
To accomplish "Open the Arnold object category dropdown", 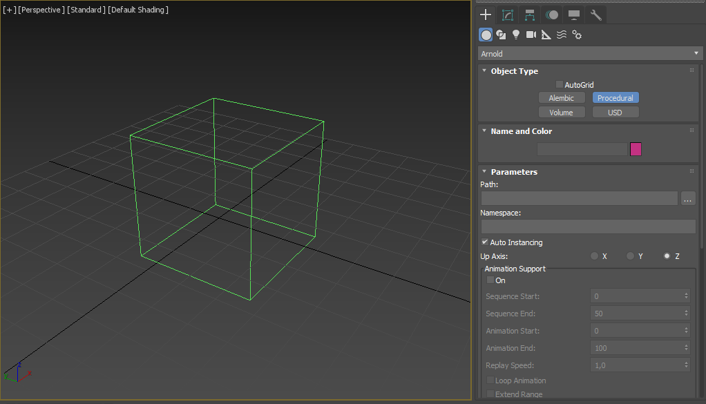I will (x=590, y=54).
